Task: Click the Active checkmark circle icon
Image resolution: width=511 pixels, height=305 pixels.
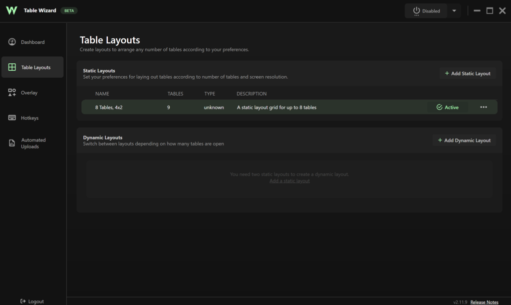Action: tap(439, 107)
